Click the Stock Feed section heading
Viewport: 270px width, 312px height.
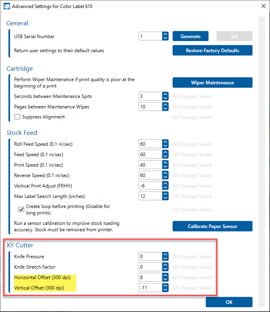pos(22,133)
